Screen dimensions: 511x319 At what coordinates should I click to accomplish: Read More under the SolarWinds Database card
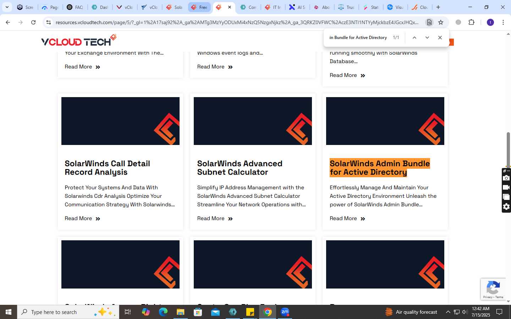pos(347,75)
